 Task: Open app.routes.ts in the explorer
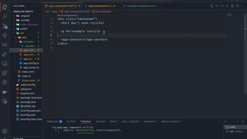click(x=26, y=68)
